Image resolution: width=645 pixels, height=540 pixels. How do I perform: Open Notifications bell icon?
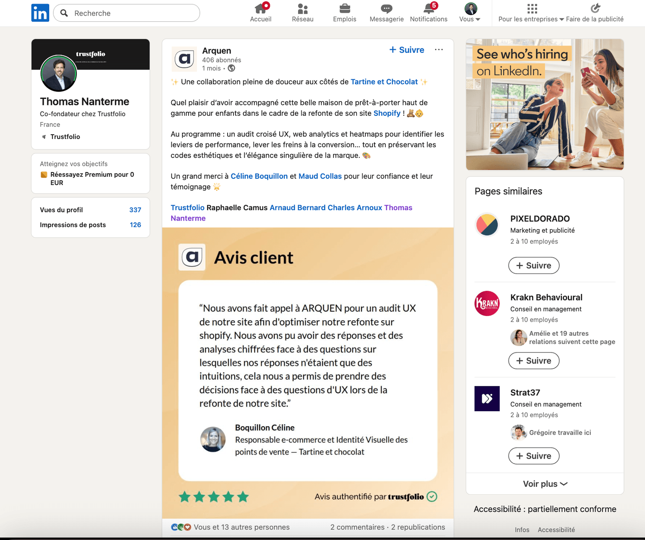429,8
